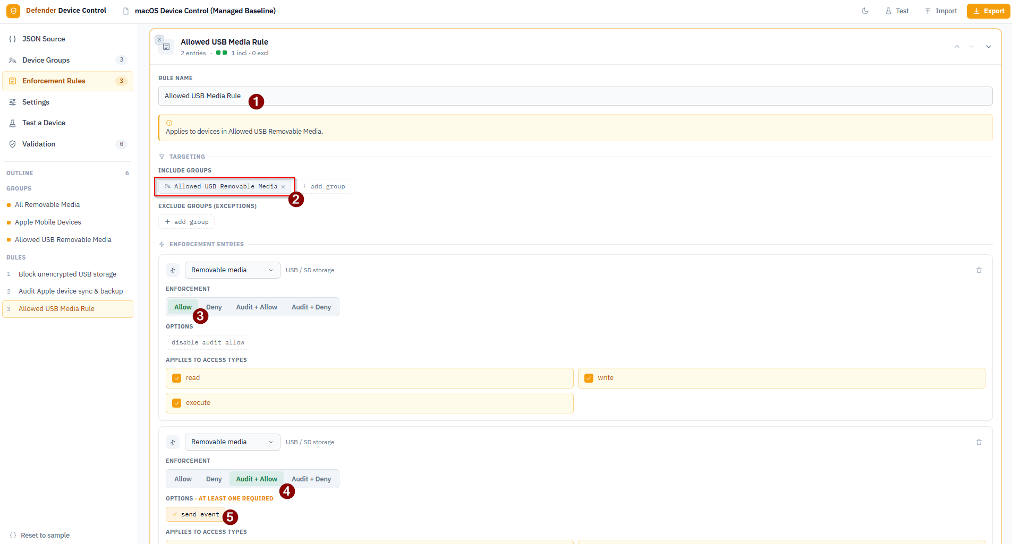Click the Validation shield-check icon
This screenshot has height=544, width=1012.
[12, 144]
